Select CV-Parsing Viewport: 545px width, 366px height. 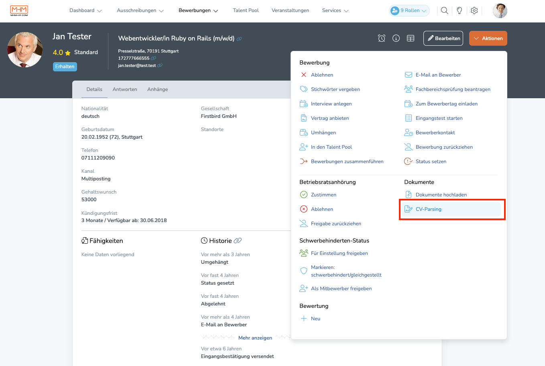click(452, 209)
